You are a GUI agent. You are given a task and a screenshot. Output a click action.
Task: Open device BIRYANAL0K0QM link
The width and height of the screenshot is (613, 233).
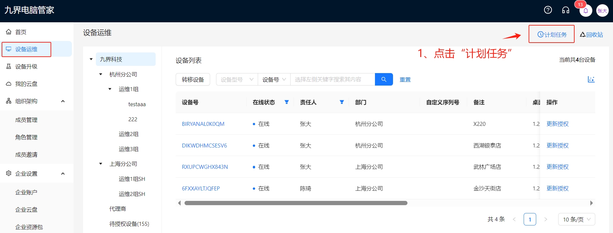click(x=203, y=124)
